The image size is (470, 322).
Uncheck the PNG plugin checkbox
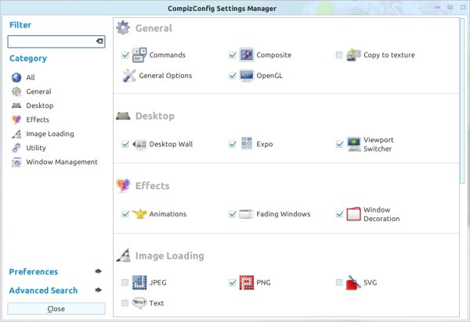[x=233, y=283]
